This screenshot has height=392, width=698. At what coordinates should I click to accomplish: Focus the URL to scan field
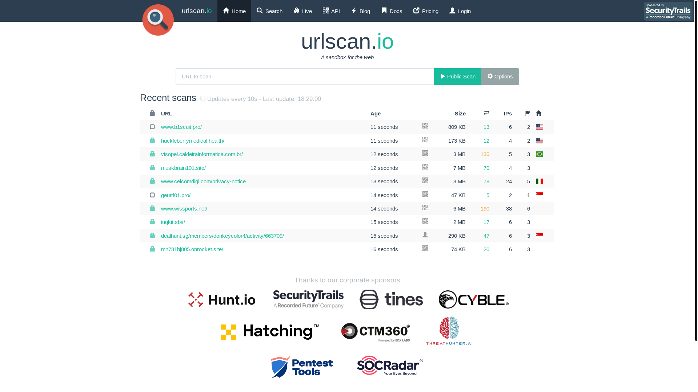[x=305, y=77]
